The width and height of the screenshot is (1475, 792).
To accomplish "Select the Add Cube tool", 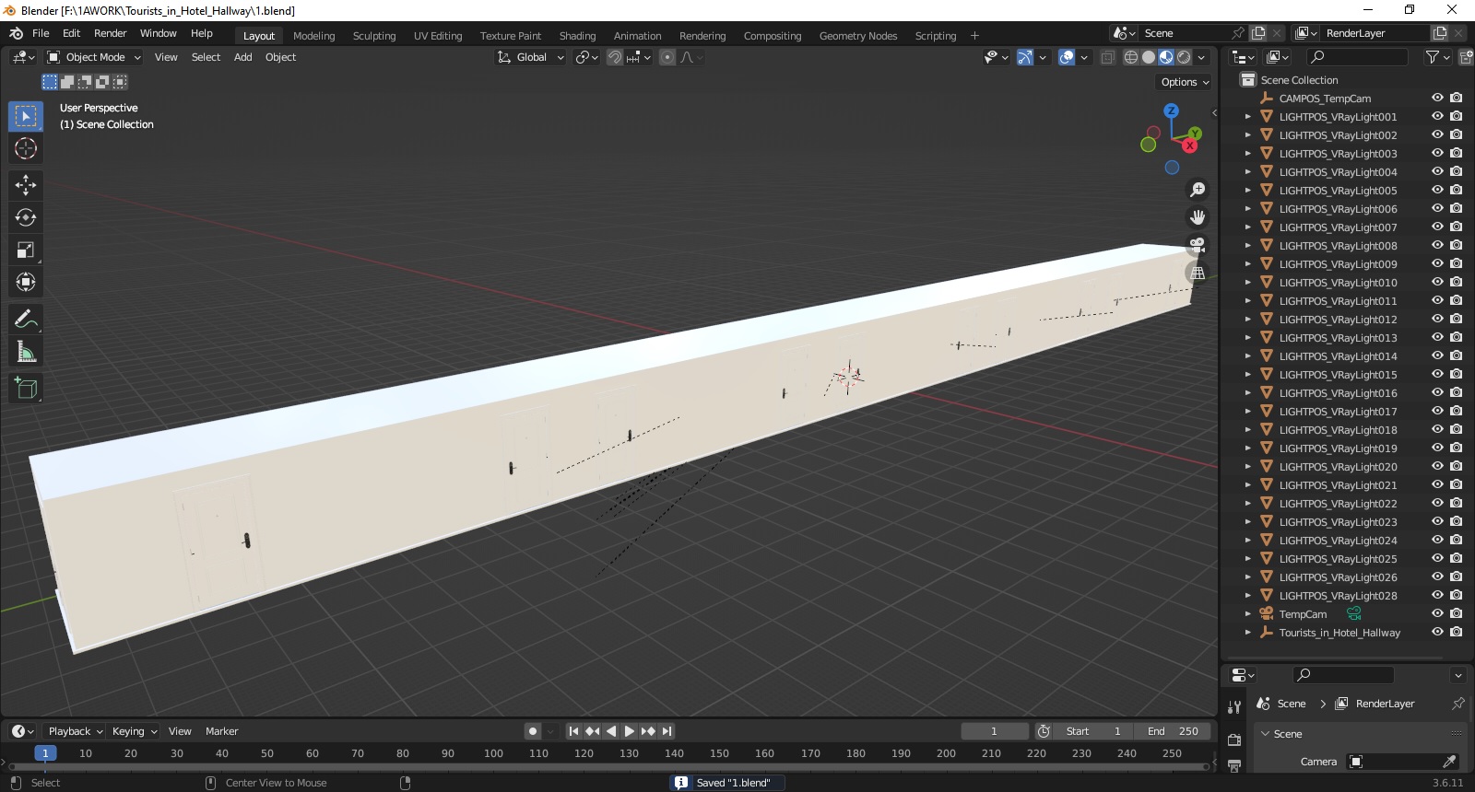I will pos(26,389).
